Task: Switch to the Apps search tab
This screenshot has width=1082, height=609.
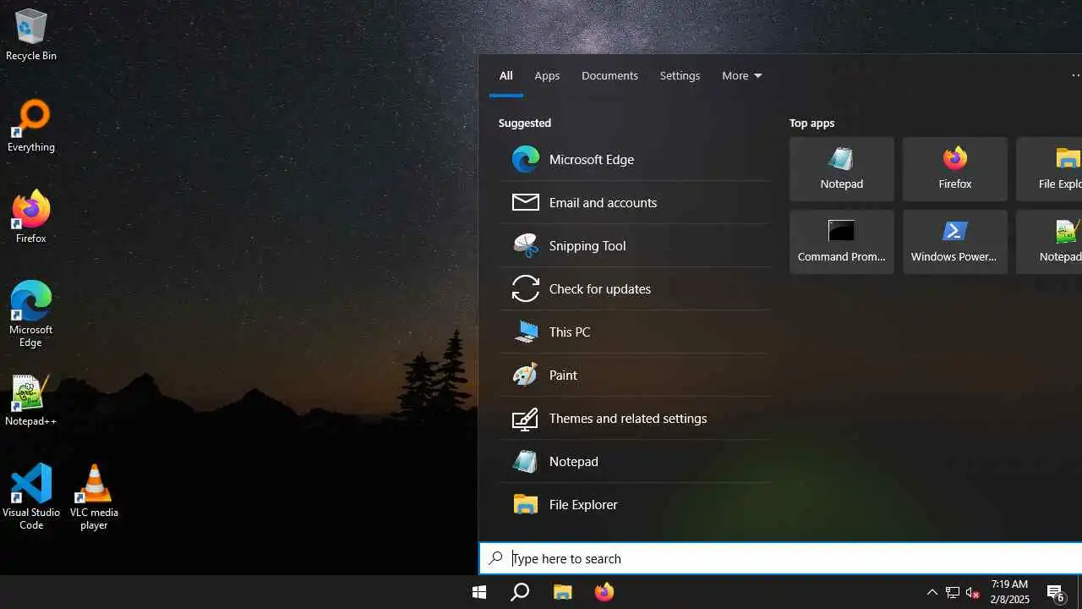Action: click(x=547, y=75)
